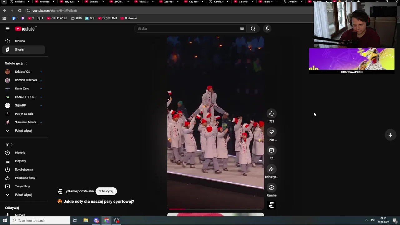Reload the page with refresh icon

[x=19, y=10]
